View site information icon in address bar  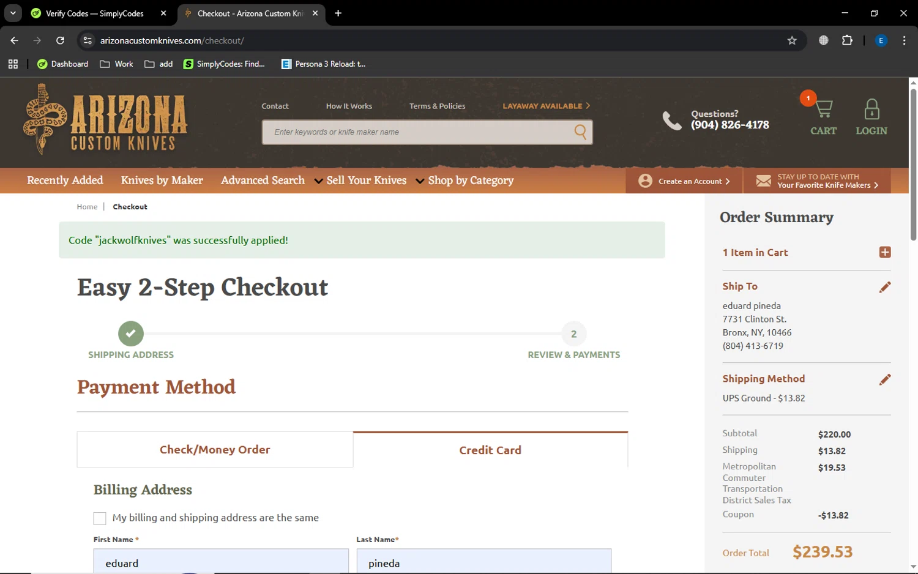(x=88, y=40)
